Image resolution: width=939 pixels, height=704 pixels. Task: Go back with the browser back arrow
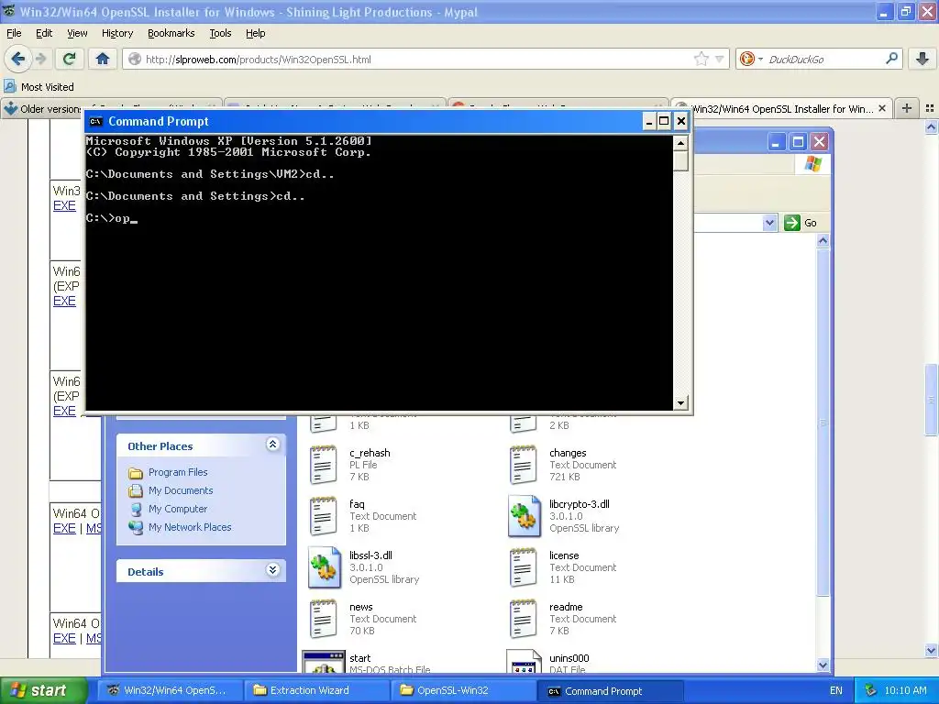[18, 59]
